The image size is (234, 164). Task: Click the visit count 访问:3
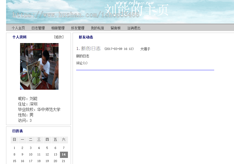click(25, 121)
